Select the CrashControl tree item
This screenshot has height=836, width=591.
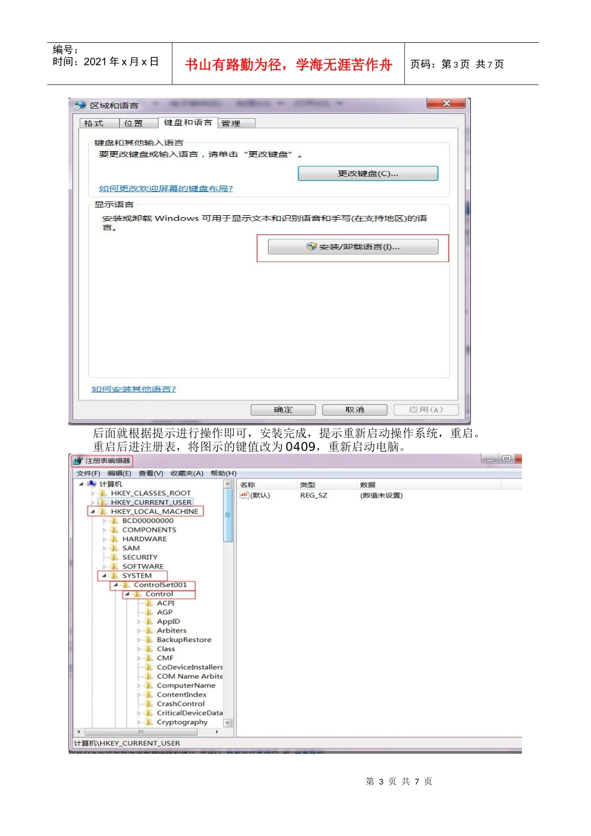click(180, 704)
